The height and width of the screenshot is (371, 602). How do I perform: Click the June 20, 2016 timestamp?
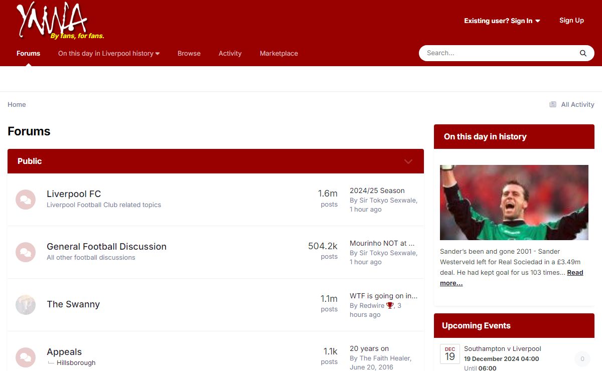pyautogui.click(x=371, y=367)
